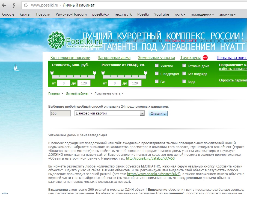Expand the помещения bookmarks folder
The image size is (253, 200).
[x=202, y=14]
